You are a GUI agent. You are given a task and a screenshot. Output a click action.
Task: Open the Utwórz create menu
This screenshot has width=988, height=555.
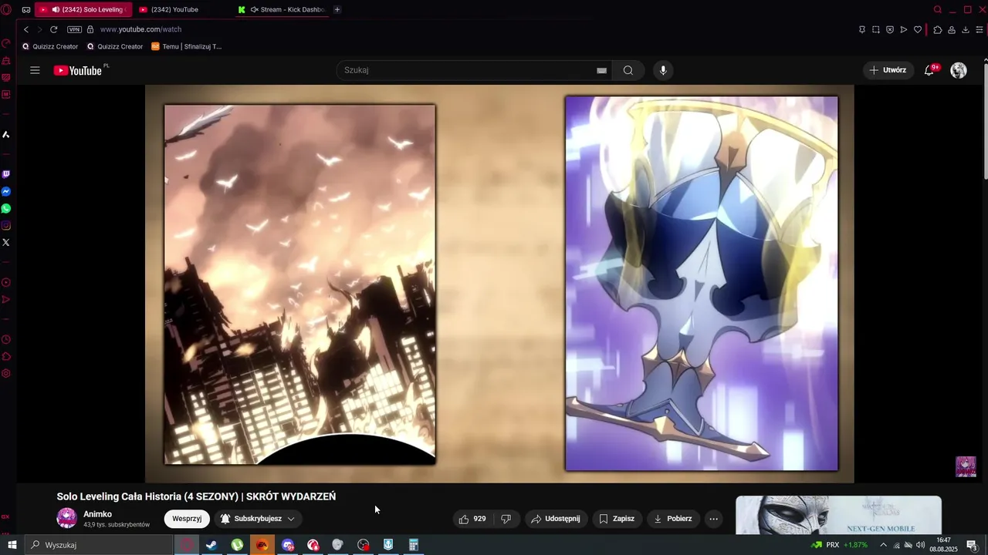[x=888, y=70]
